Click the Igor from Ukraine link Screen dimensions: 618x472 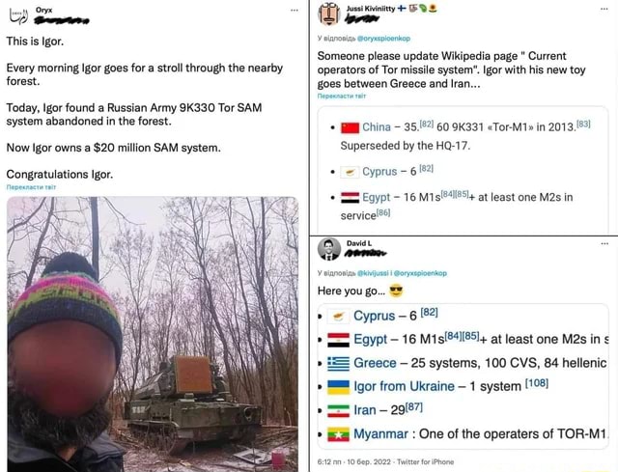pyautogui.click(x=404, y=386)
